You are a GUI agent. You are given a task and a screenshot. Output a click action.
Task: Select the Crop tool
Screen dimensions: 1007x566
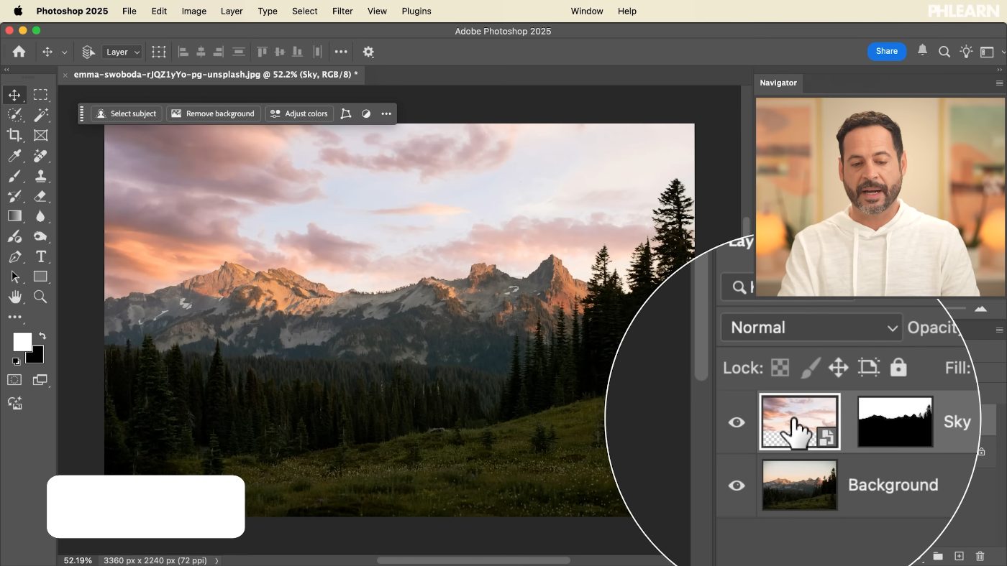tap(14, 135)
